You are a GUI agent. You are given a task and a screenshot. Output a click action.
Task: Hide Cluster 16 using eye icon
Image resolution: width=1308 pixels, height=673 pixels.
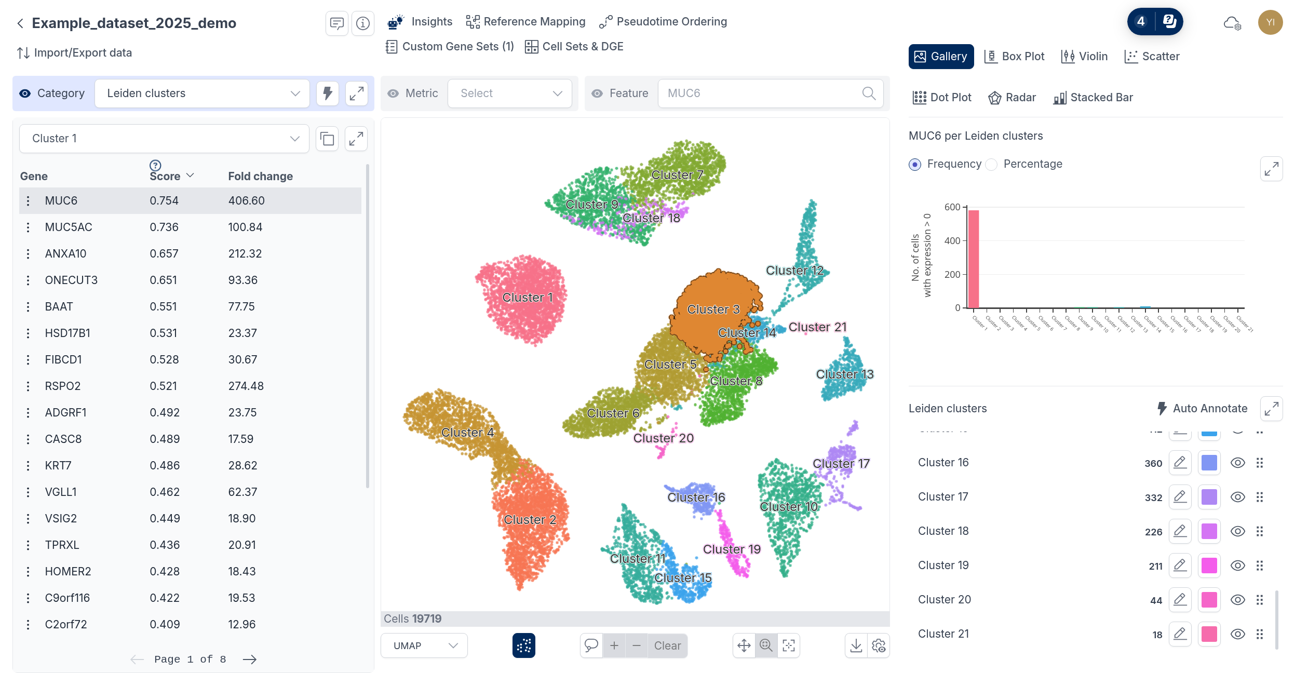[1238, 463]
